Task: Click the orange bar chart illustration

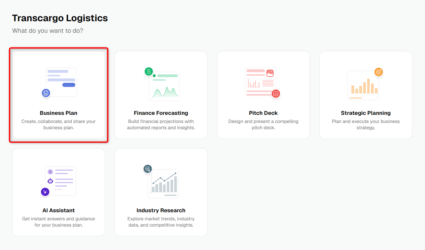Action: pos(363,85)
